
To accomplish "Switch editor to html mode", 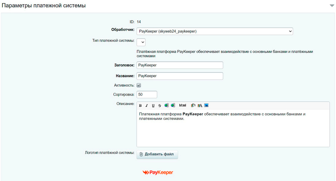I will (182, 105).
